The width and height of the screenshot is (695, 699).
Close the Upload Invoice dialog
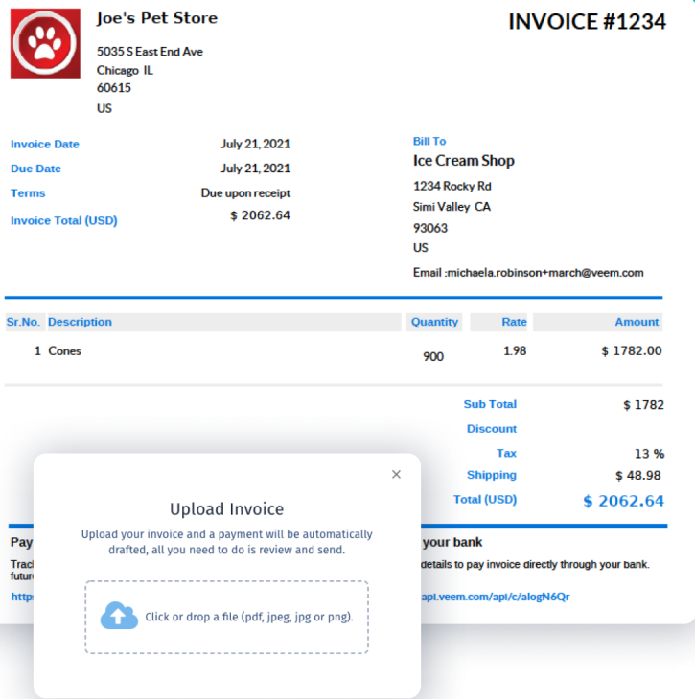click(396, 475)
